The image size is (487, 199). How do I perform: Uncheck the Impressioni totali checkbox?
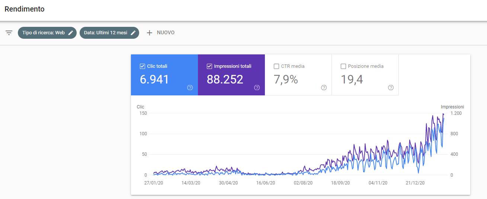point(209,66)
